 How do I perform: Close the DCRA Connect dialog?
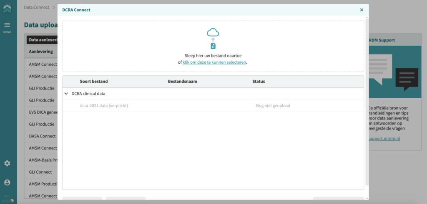tap(362, 10)
